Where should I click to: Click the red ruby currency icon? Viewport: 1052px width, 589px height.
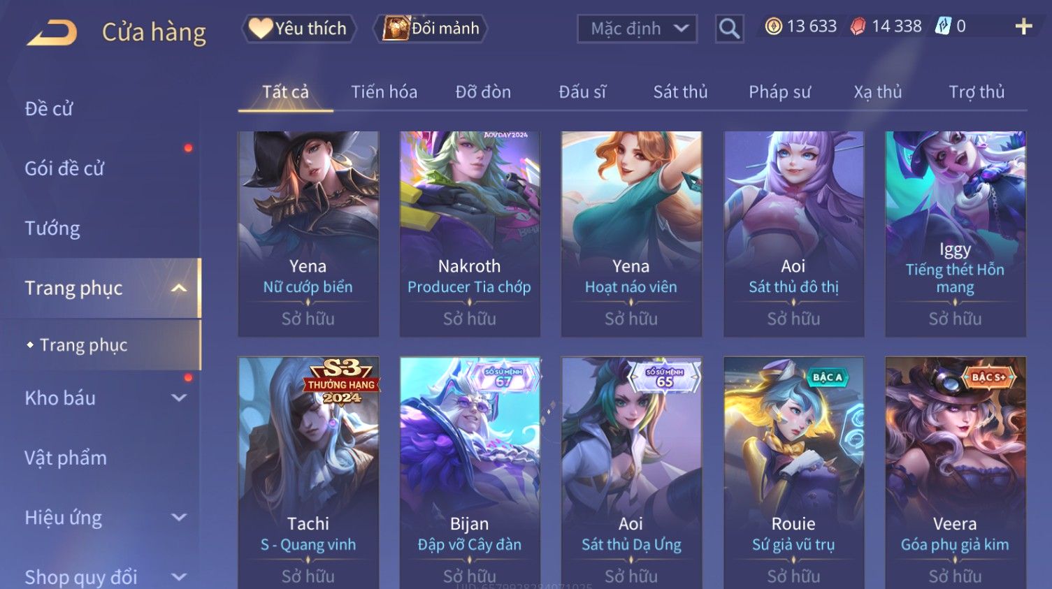(x=858, y=27)
